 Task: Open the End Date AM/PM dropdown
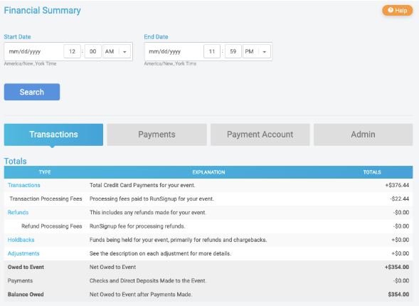(257, 51)
